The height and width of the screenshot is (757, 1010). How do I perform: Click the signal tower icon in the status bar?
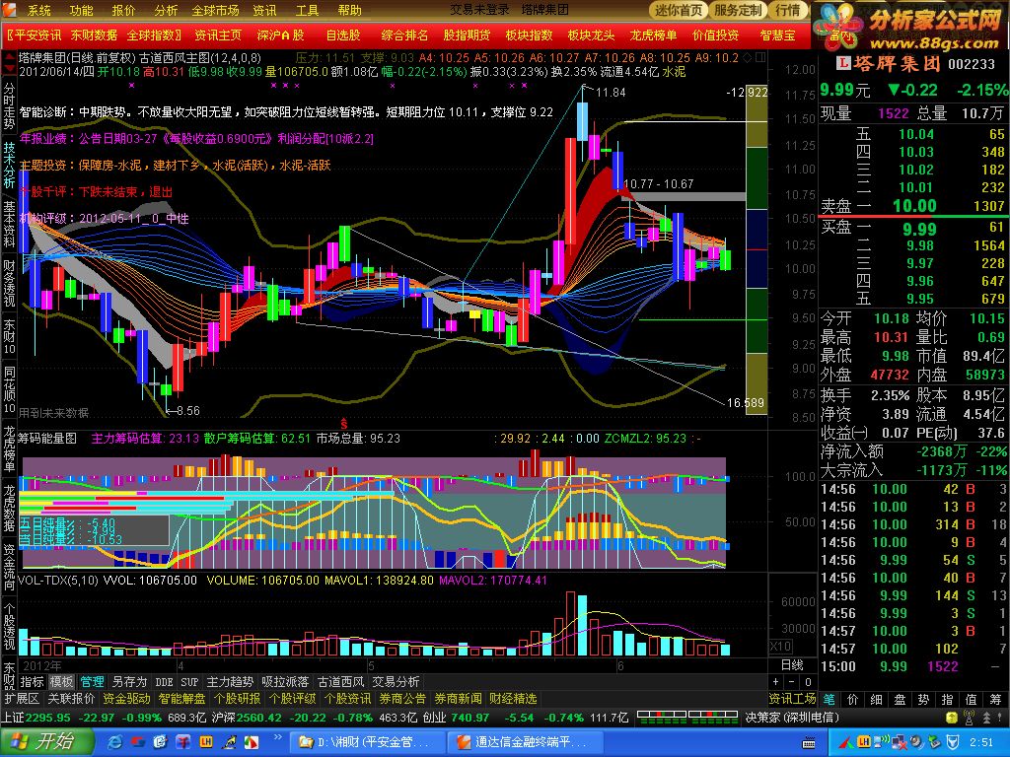tap(969, 718)
